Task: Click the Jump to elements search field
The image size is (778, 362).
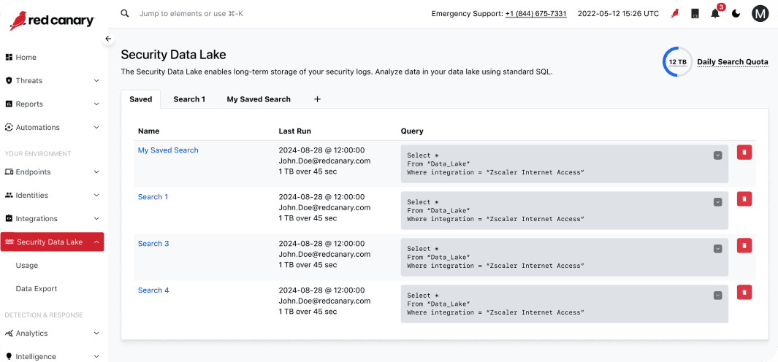Action: click(x=191, y=13)
